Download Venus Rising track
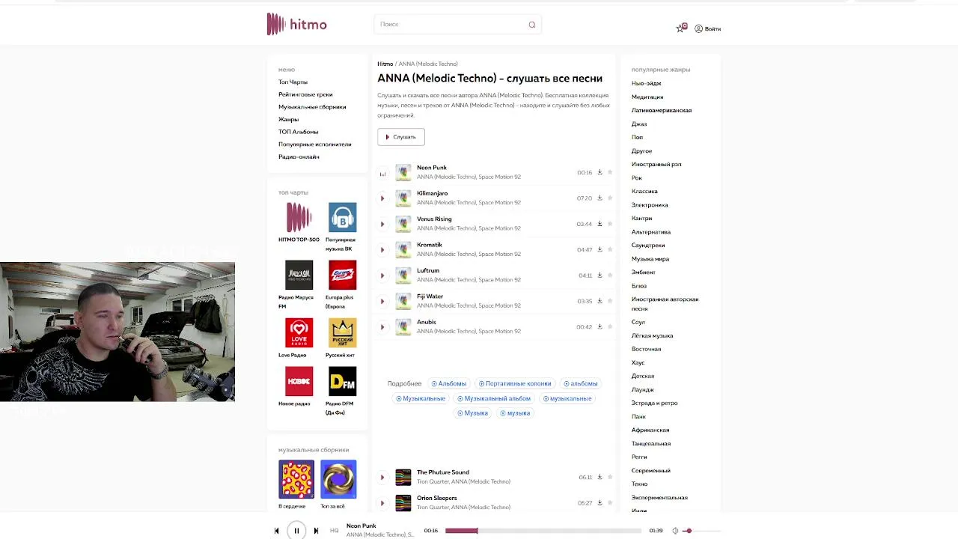The image size is (958, 539). pyautogui.click(x=599, y=223)
